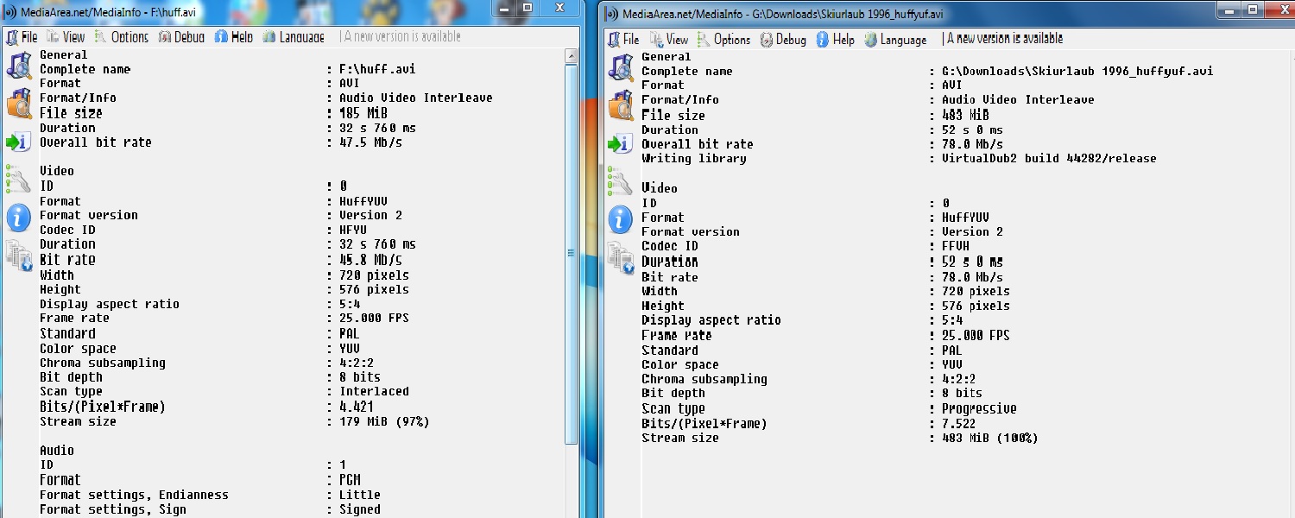Open File menu in huff.avi window
The image size is (1295, 518).
22,36
